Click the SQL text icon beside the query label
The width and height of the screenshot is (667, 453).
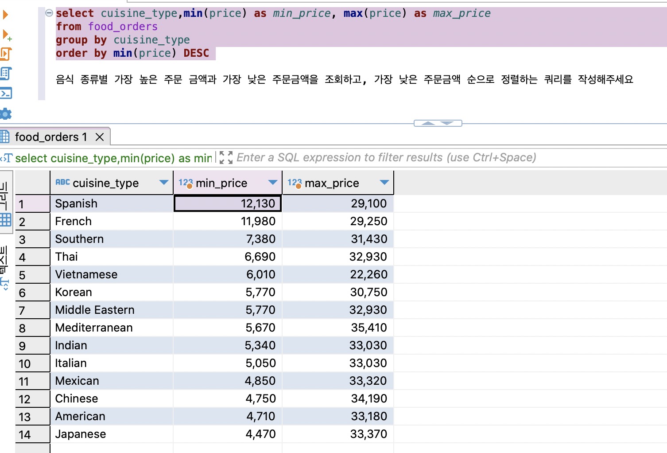(x=7, y=158)
